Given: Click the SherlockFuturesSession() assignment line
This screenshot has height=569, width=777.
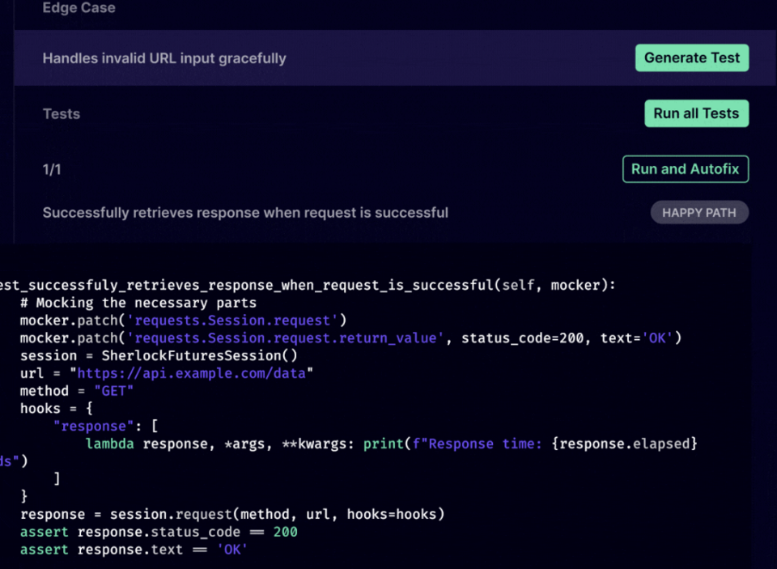Looking at the screenshot, I should (x=159, y=355).
